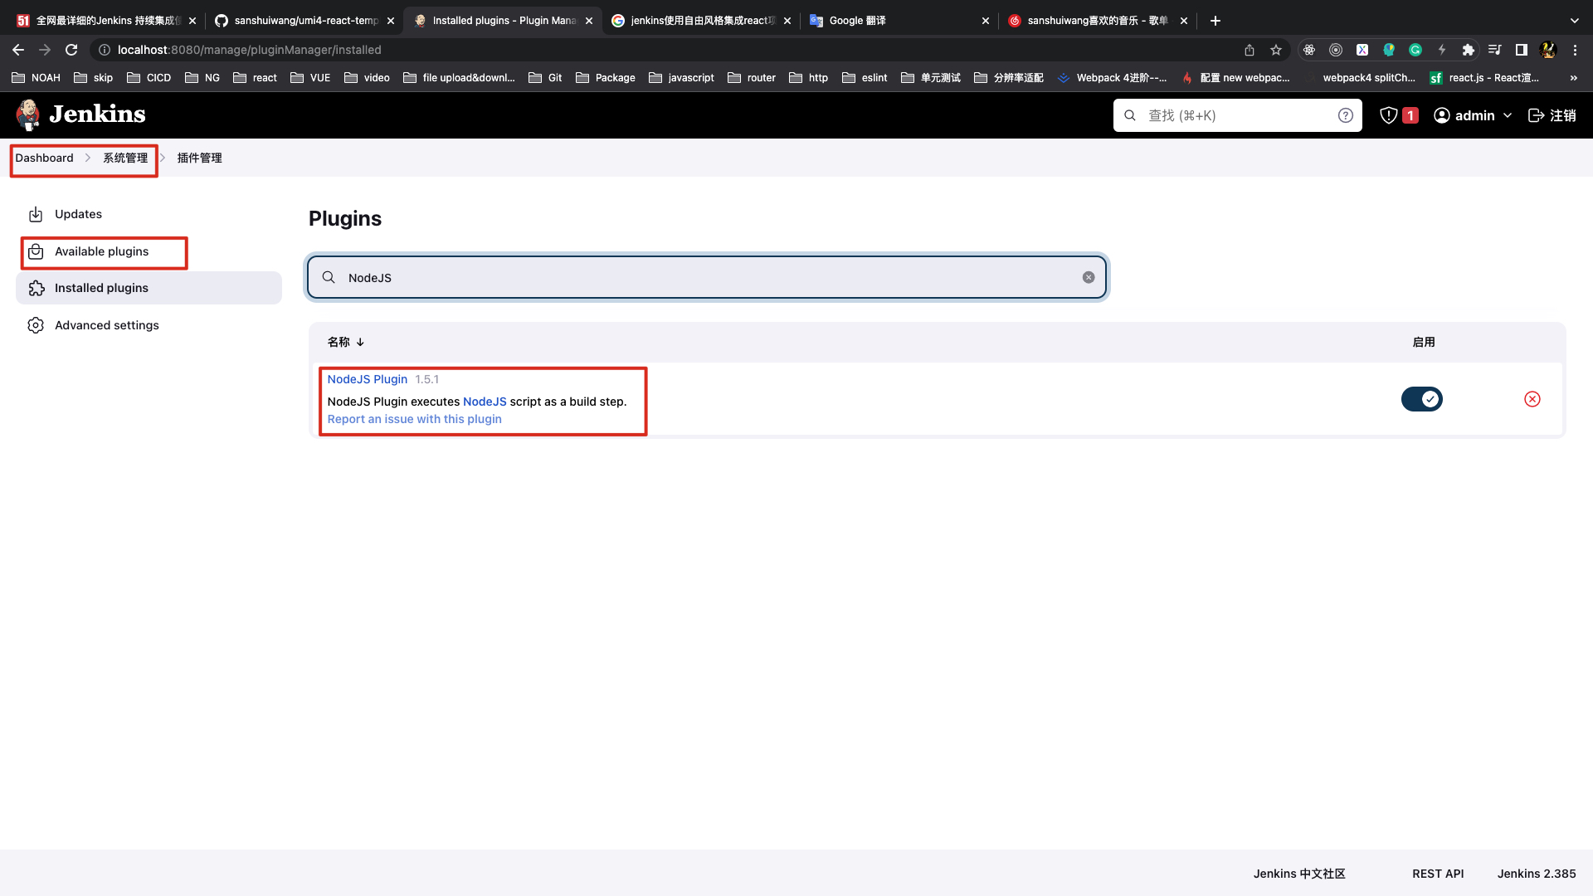Open 插件管理 breadcrumb
Viewport: 1593px width, 896px height.
(199, 158)
